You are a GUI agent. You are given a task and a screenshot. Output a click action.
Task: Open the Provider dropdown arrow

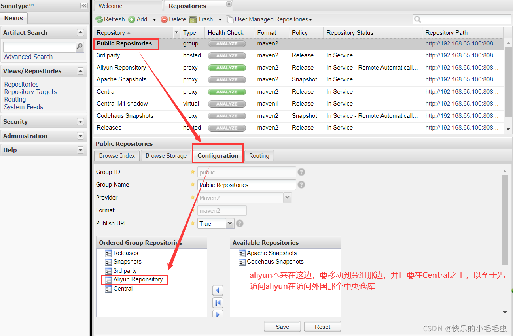coord(288,198)
